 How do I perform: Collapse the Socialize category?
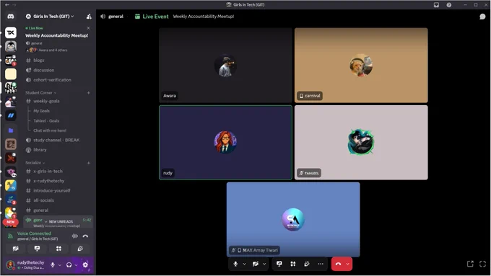pos(35,163)
